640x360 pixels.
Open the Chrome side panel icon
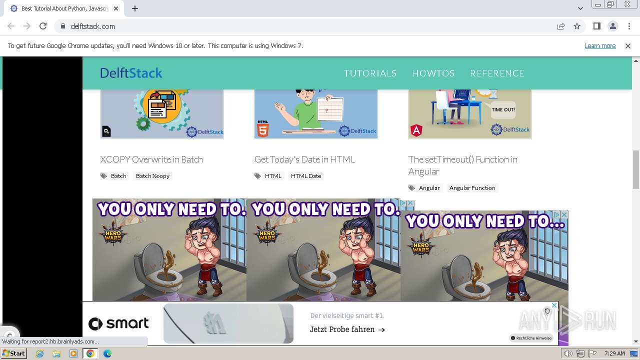click(x=596, y=26)
